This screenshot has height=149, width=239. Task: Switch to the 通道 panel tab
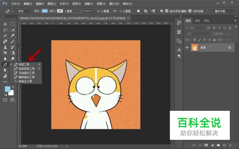[197, 21]
